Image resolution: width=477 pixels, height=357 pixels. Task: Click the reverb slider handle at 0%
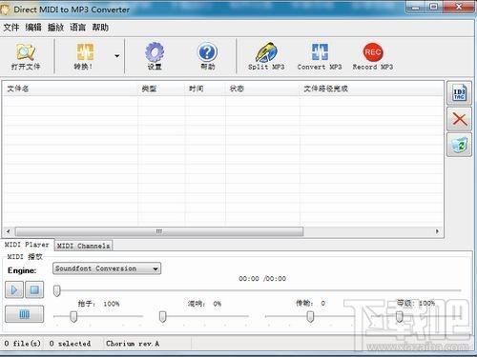[x=162, y=316]
